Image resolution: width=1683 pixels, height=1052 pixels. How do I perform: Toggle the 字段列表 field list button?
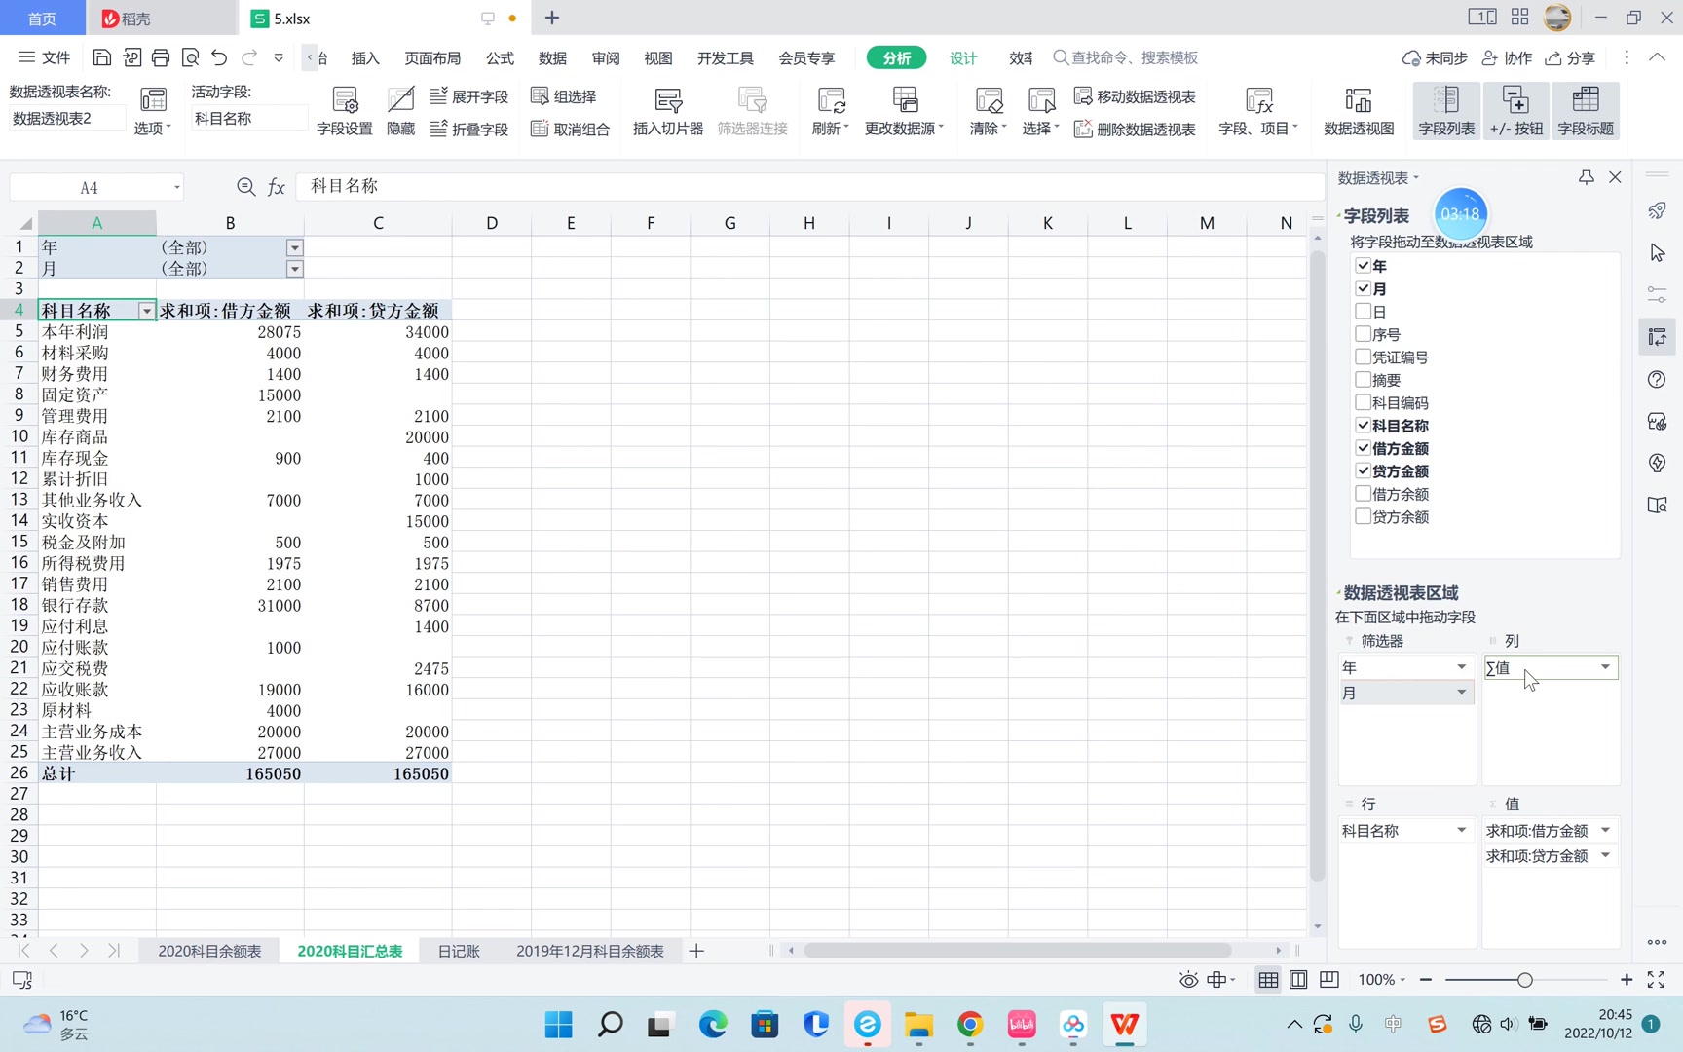(x=1446, y=111)
